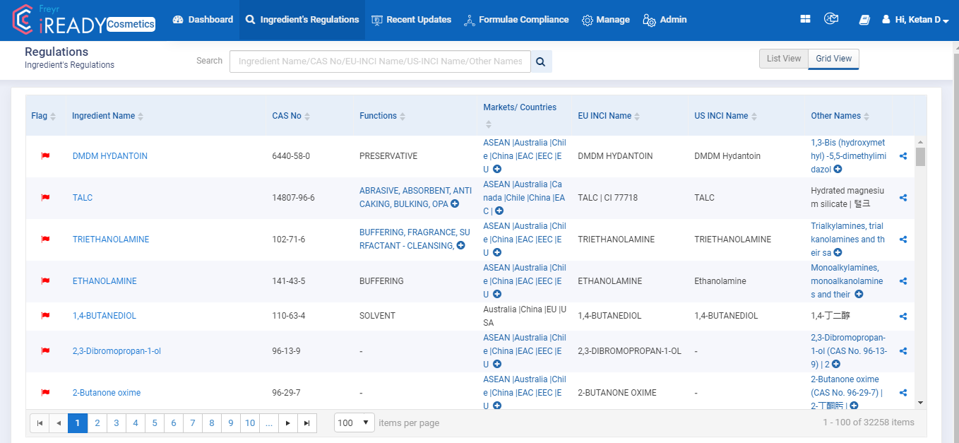Expand more markets for TRIETHANOLAMINE row
This screenshot has width=959, height=443.
[497, 252]
